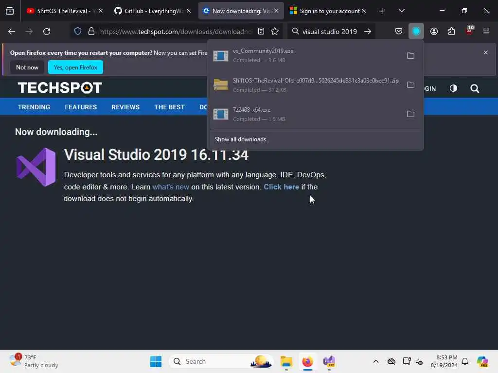
Task: Show ShiftOS-TheRevival zip in its folder
Action: coord(410,85)
